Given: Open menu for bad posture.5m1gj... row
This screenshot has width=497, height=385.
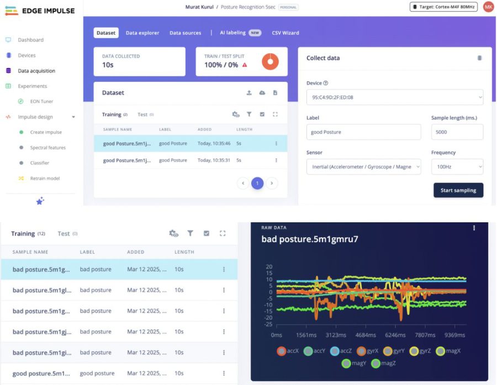Looking at the screenshot, I should [x=224, y=331].
